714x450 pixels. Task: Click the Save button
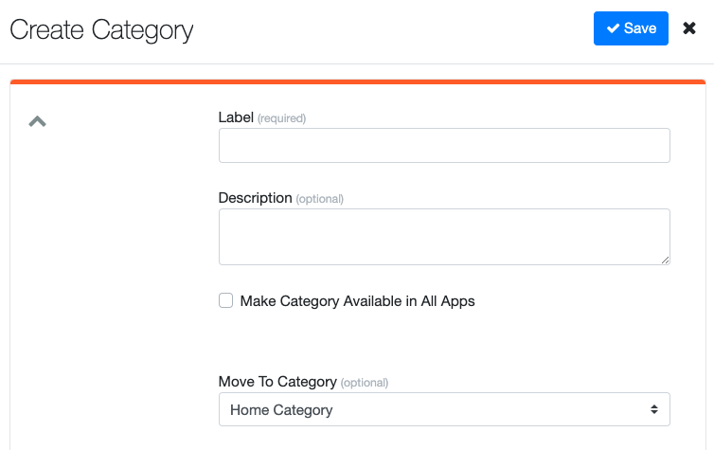[x=631, y=28]
